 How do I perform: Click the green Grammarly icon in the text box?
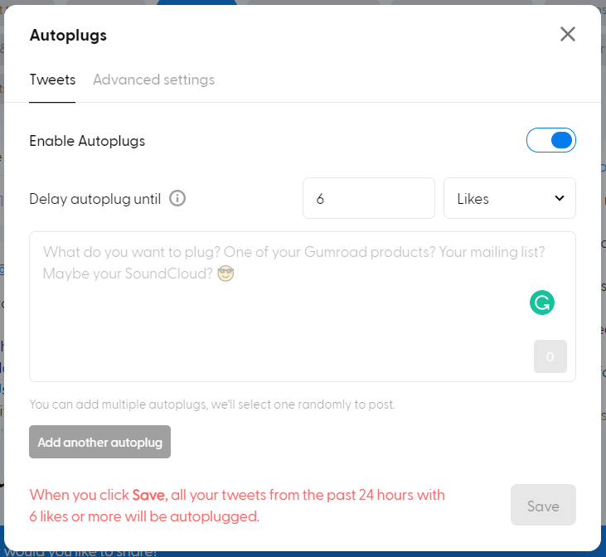(541, 303)
